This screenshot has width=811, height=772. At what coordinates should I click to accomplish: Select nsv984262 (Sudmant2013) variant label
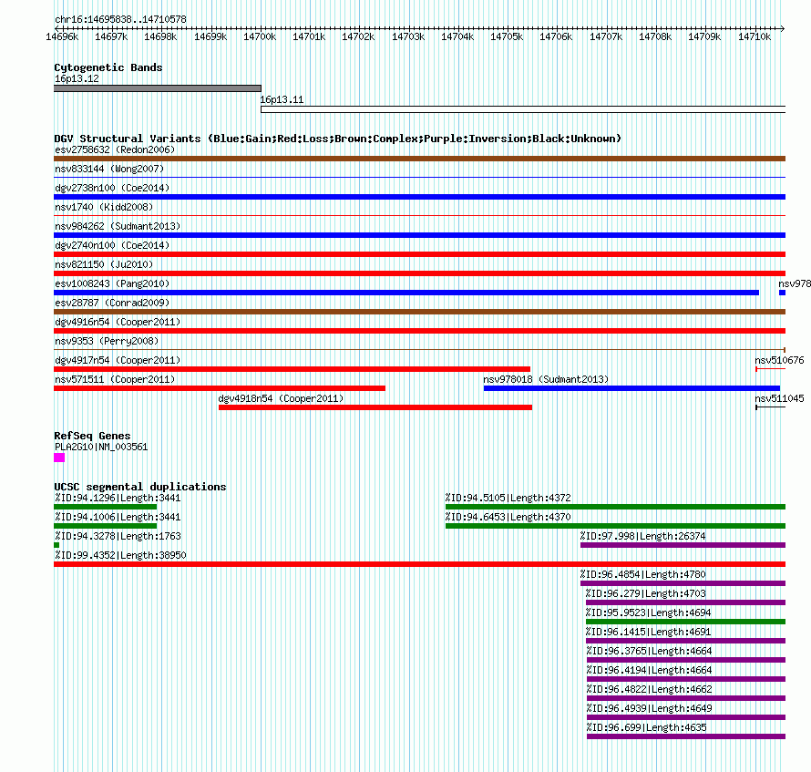coord(118,226)
